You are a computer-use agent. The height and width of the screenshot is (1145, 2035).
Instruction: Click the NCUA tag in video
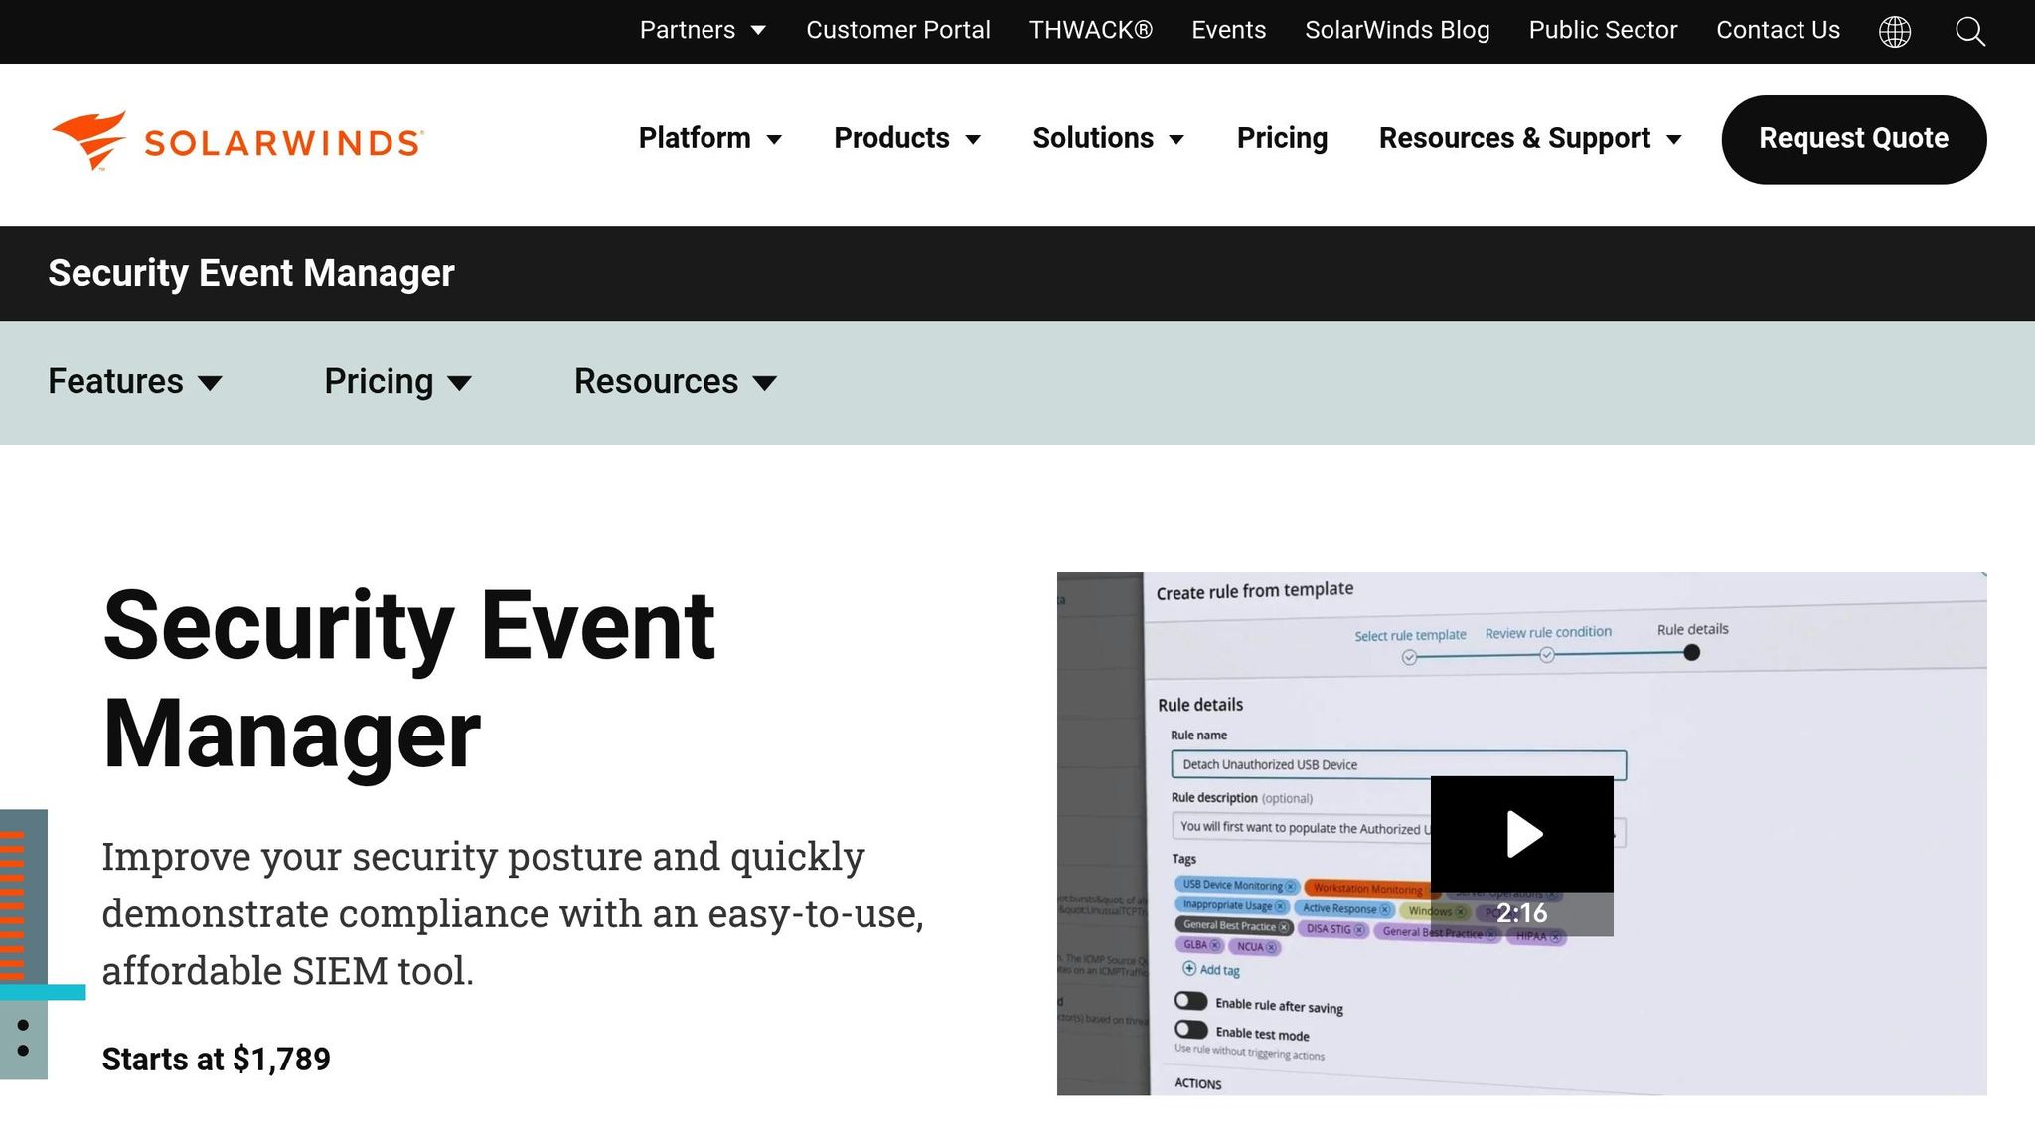coord(1256,947)
